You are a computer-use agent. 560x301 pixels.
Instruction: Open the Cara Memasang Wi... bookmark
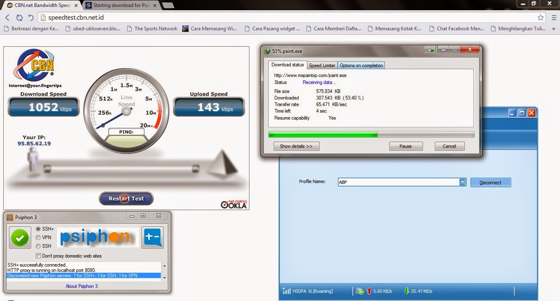point(210,29)
